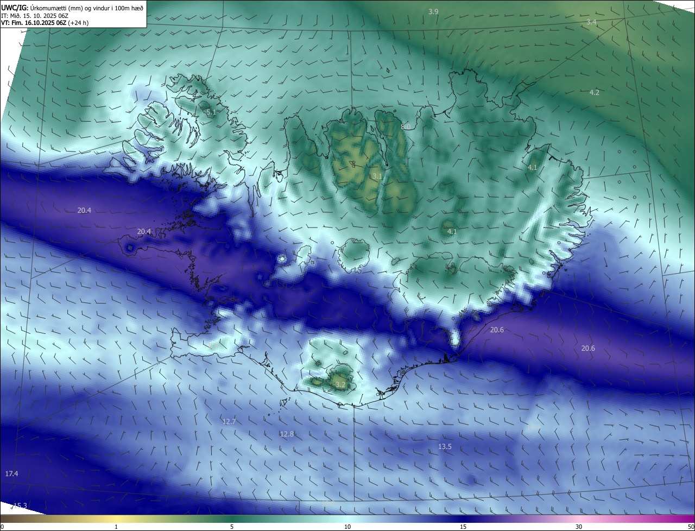
Task: Click the 15 tick on the color scale
Action: [463, 527]
